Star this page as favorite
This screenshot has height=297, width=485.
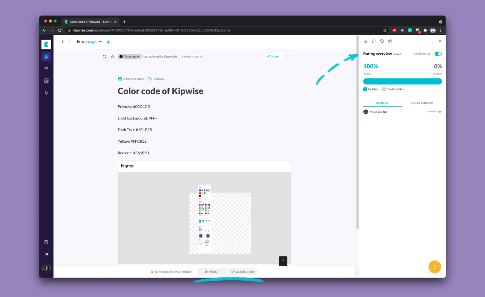pyautogui.click(x=112, y=56)
